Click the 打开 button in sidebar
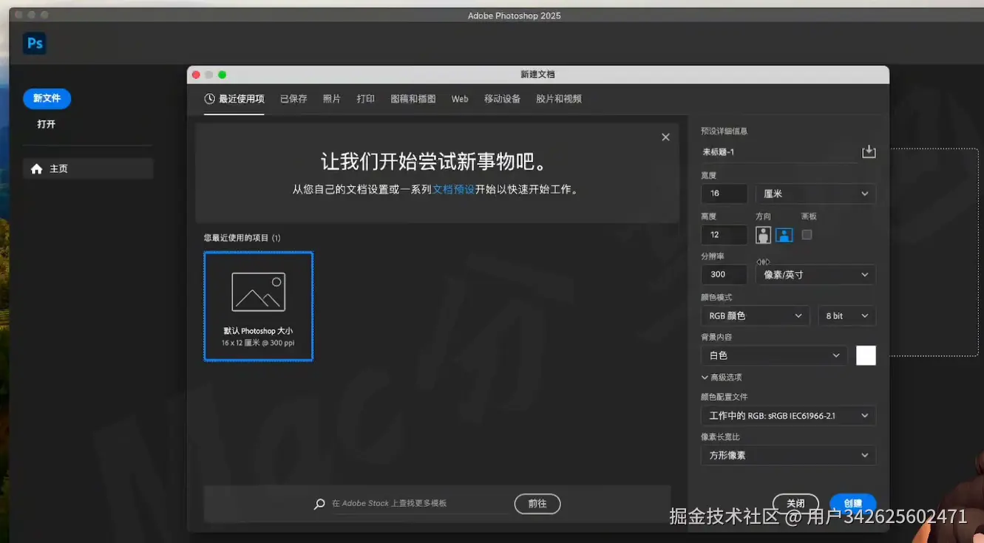The height and width of the screenshot is (543, 984). [47, 124]
